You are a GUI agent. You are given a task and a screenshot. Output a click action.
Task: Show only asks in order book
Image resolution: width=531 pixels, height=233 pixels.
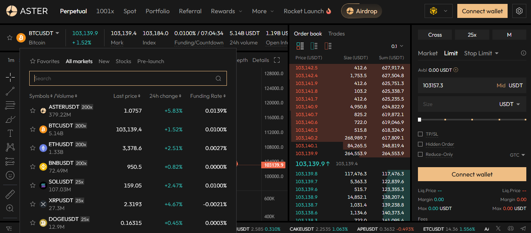[x=328, y=46]
